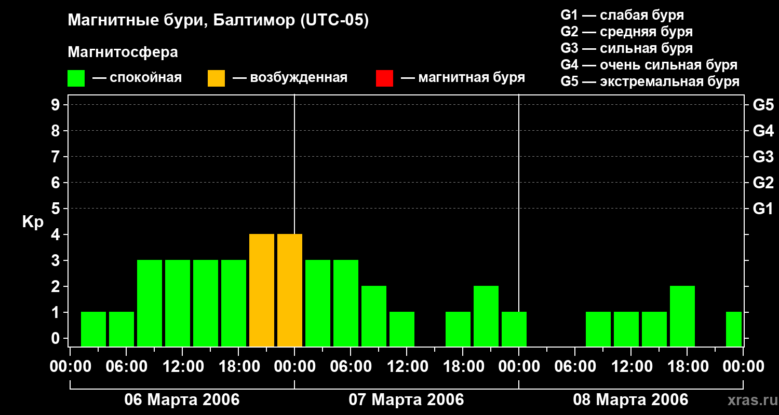Click the Kp 1 bar ending near 12:00 on 07 Марта
Screen dimensions: 779x415
[x=402, y=329]
